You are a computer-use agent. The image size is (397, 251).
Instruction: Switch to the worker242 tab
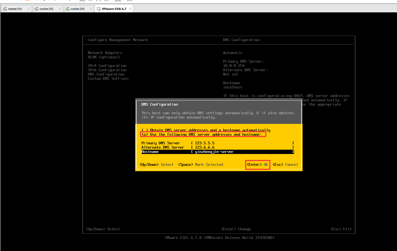pyautogui.click(x=48, y=9)
